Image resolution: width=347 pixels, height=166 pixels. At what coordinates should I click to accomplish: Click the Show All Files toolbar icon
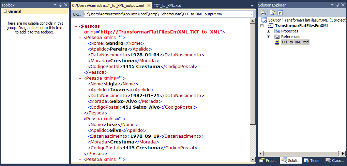(273, 13)
